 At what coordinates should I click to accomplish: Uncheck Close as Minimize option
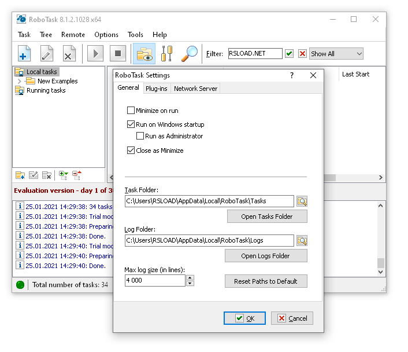131,150
